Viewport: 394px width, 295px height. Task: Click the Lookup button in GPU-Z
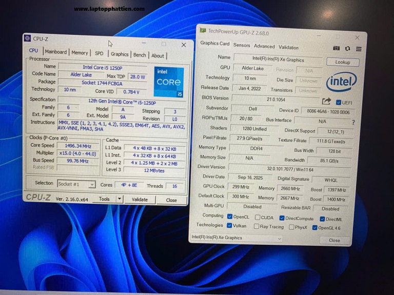343,62
